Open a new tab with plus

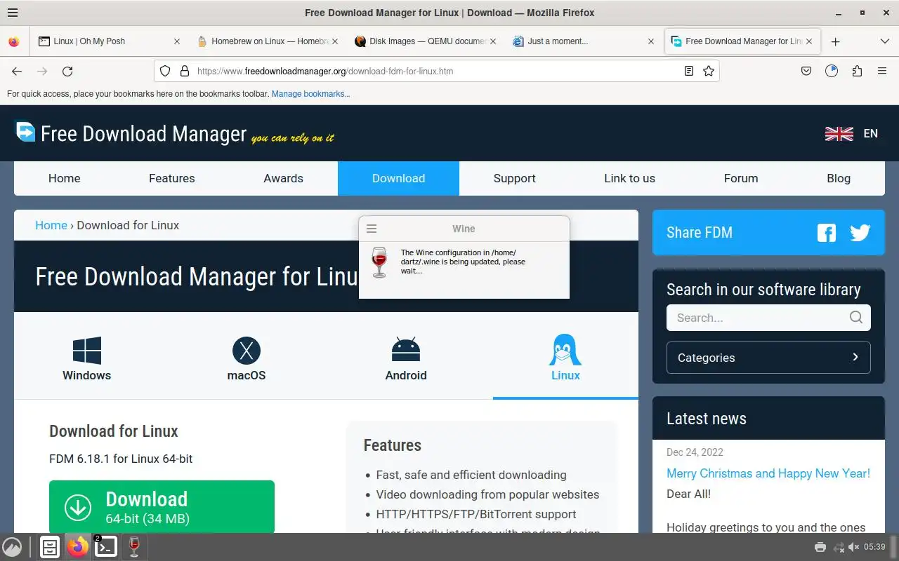click(835, 41)
